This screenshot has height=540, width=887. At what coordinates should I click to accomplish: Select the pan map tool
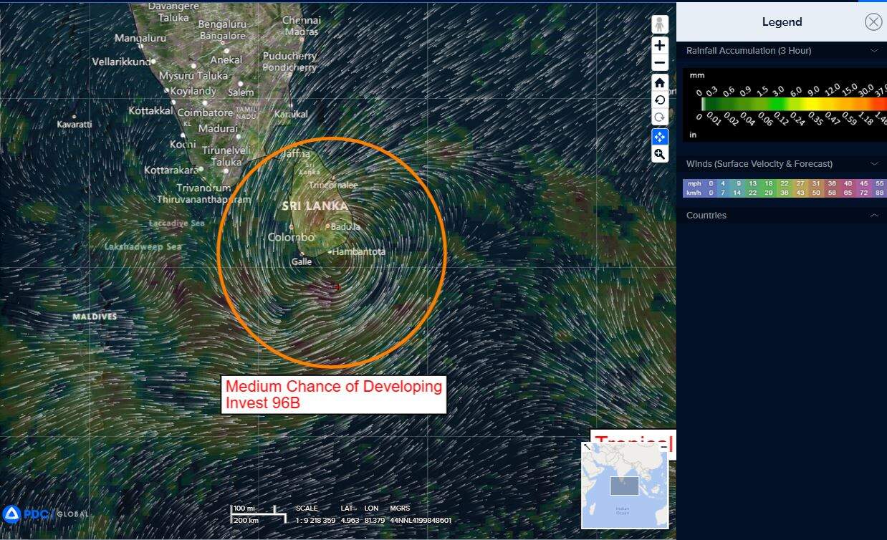pyautogui.click(x=660, y=136)
